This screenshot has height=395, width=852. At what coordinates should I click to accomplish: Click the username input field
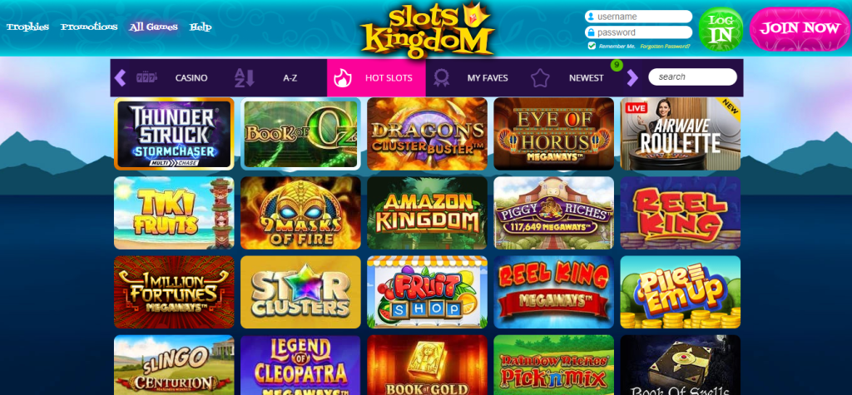click(638, 17)
